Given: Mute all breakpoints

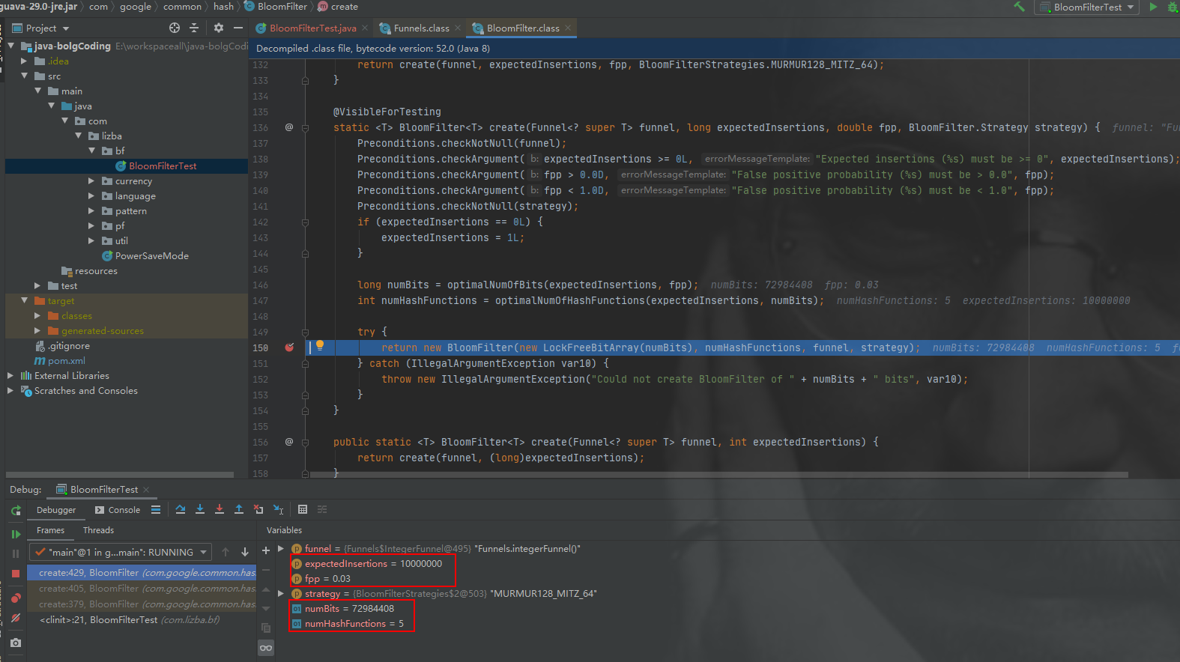Looking at the screenshot, I should 16,618.
